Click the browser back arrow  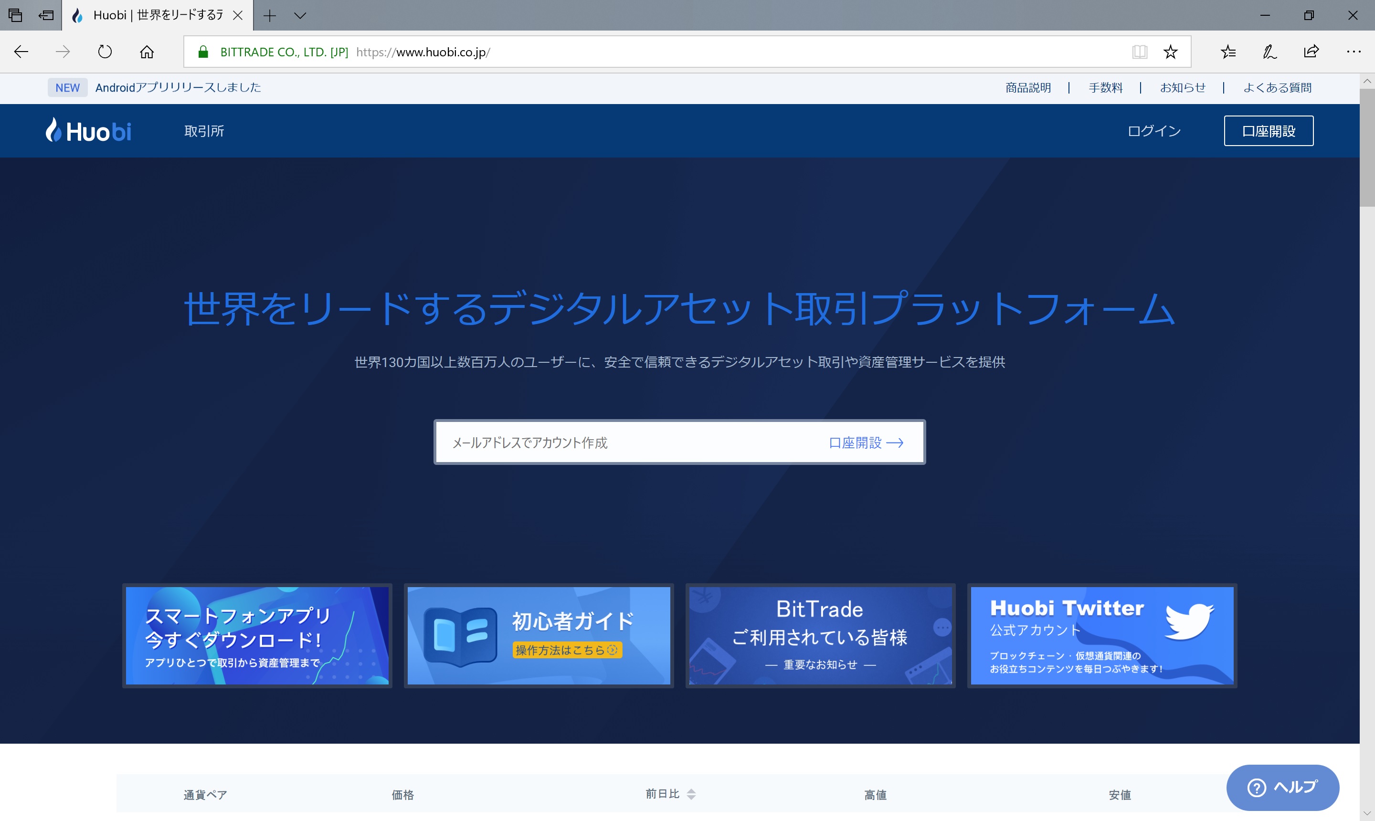point(21,52)
